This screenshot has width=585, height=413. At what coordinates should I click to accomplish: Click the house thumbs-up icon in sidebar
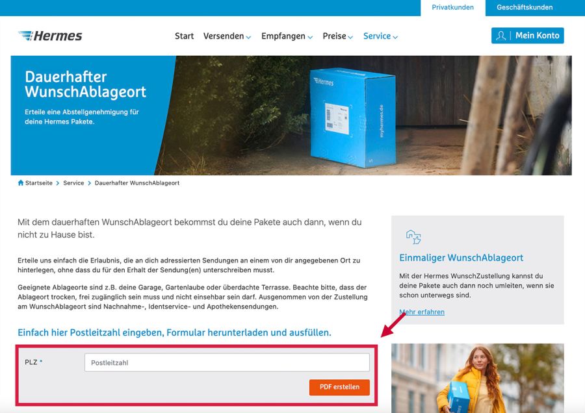(x=413, y=237)
